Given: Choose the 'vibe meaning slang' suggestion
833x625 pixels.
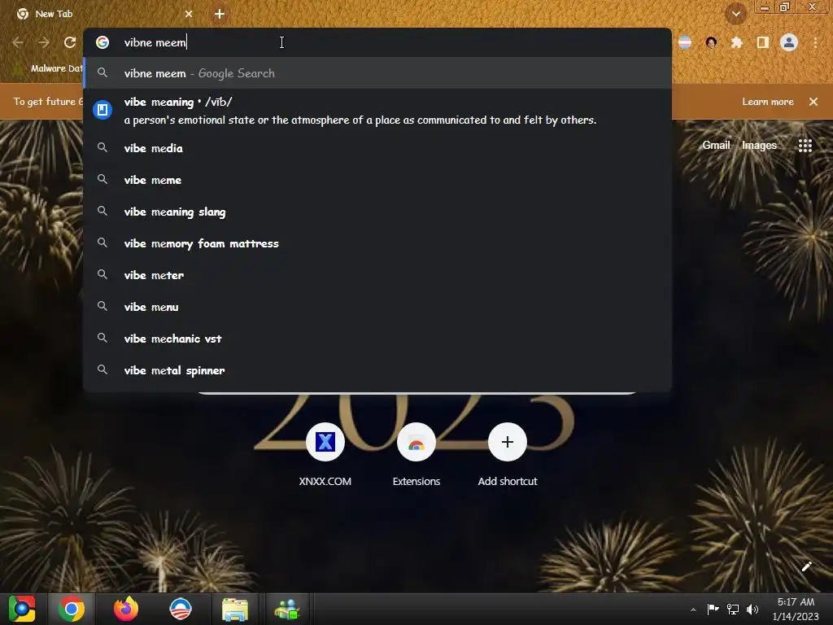Looking at the screenshot, I should 377,212.
